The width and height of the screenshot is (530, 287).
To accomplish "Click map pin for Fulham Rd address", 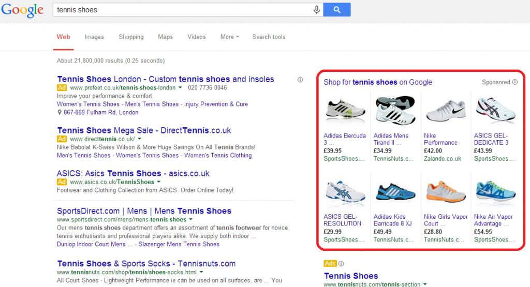I will [59, 112].
